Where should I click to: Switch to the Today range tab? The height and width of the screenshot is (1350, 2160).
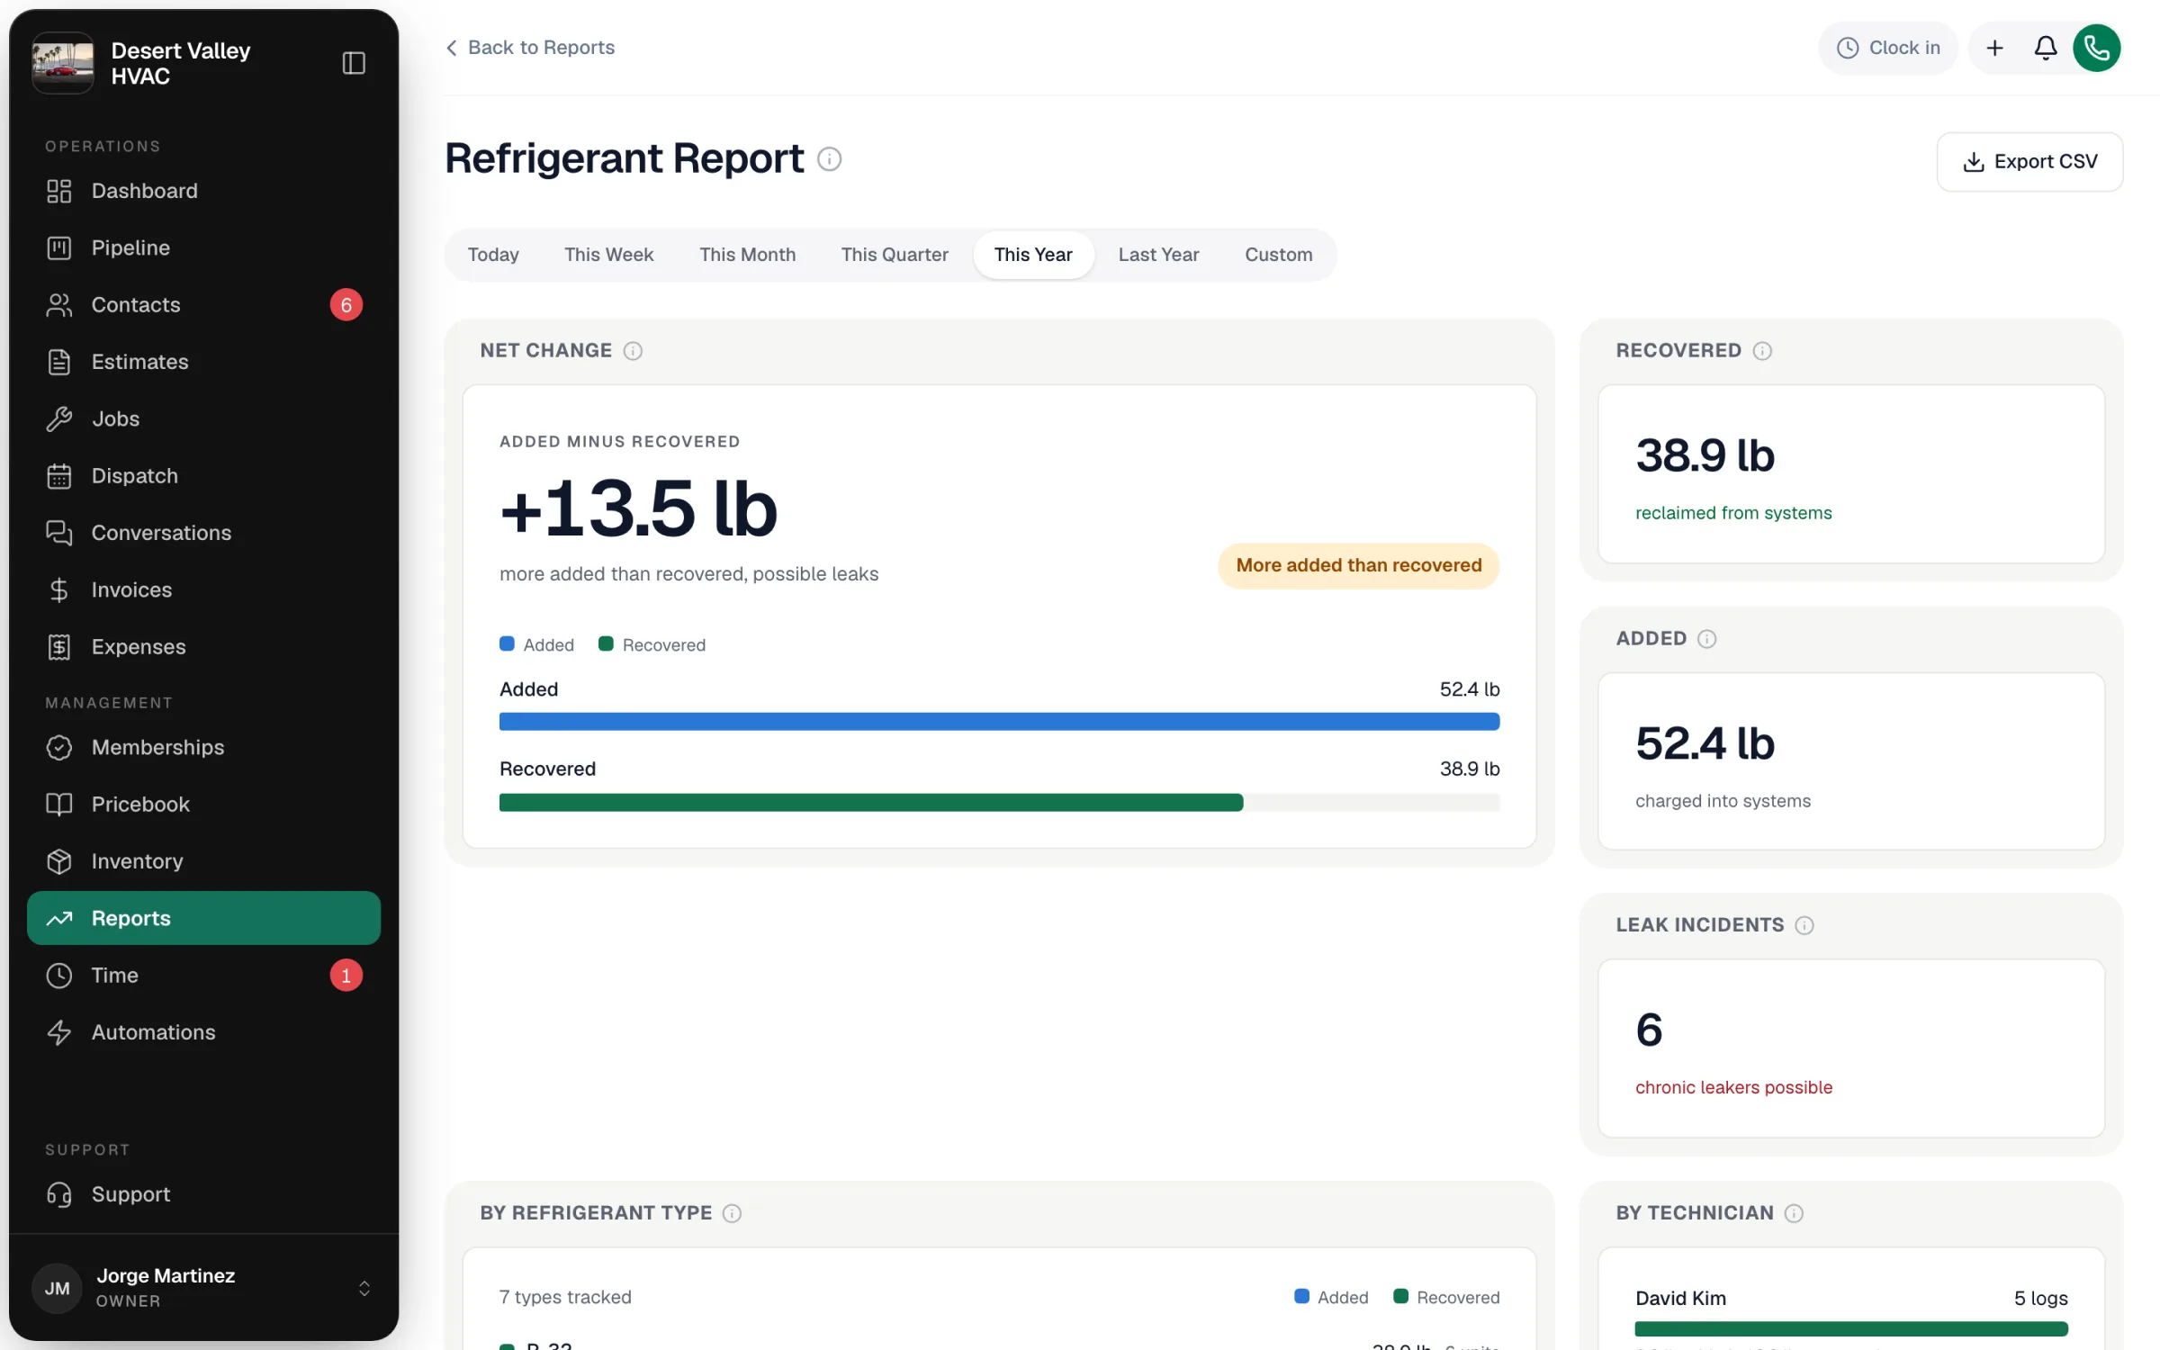493,255
